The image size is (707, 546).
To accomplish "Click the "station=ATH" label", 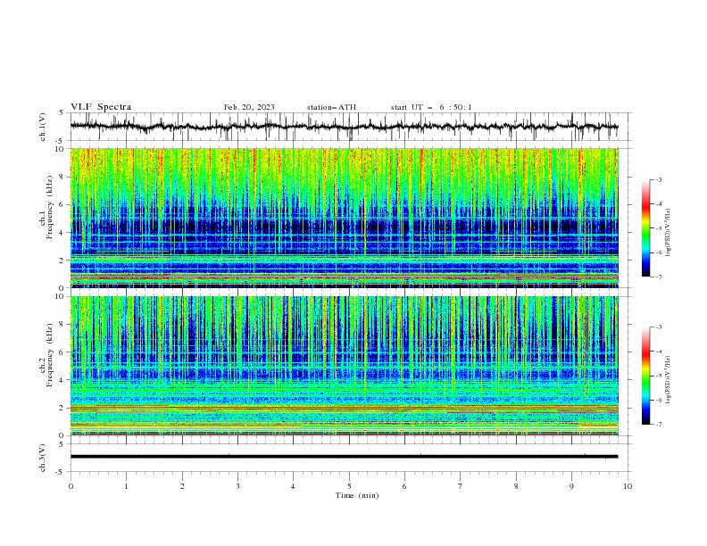I will coord(331,107).
